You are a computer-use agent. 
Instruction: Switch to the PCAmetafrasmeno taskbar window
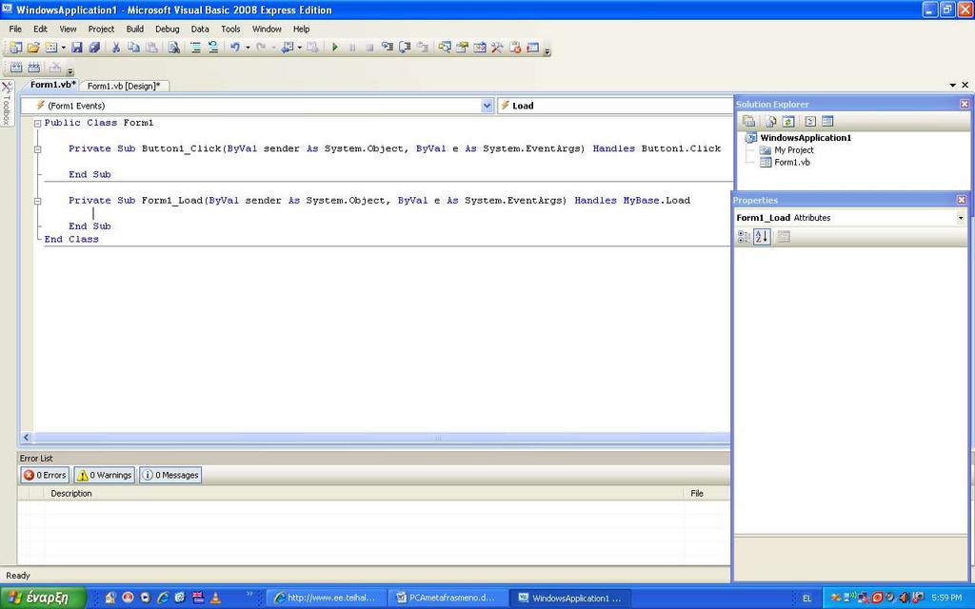pyautogui.click(x=448, y=598)
